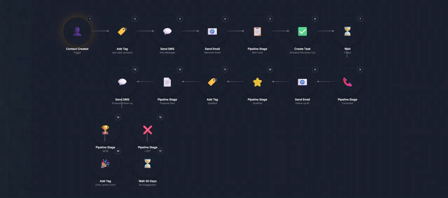Open the Send SMS Intro Message speech bubble
Image resolution: width=448 pixels, height=198 pixels.
[x=167, y=31]
